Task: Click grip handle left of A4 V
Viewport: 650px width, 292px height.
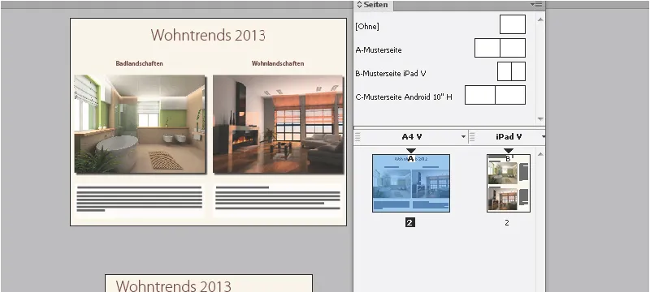Action: click(x=358, y=137)
